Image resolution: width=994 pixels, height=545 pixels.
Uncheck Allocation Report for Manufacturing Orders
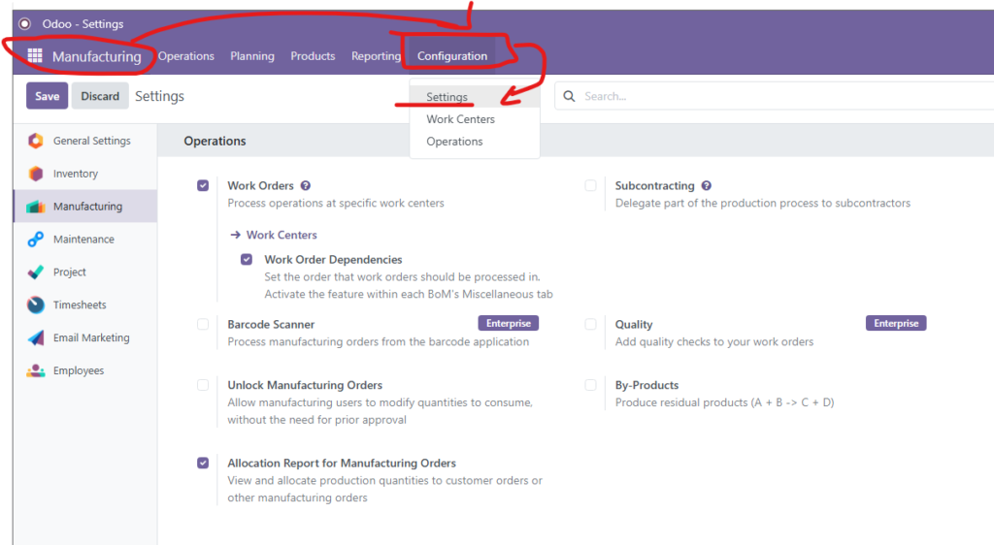pos(203,464)
